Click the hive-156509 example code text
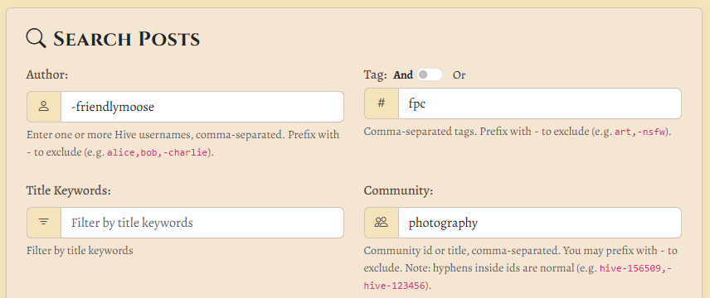The image size is (710, 298). point(633,268)
